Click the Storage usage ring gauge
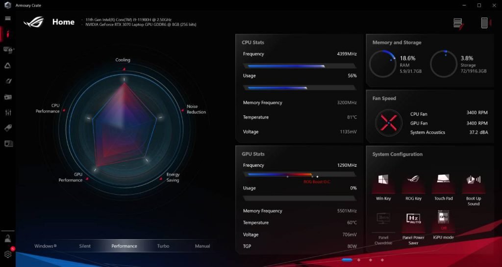 tap(443, 64)
